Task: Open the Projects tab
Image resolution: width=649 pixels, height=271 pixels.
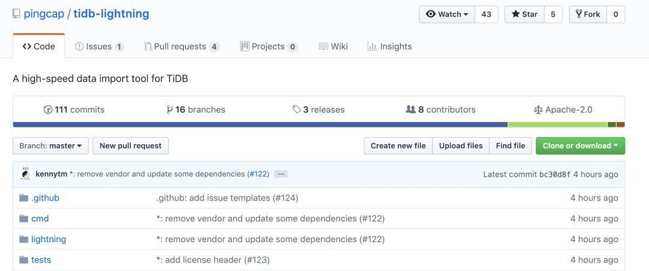Action: 269,46
